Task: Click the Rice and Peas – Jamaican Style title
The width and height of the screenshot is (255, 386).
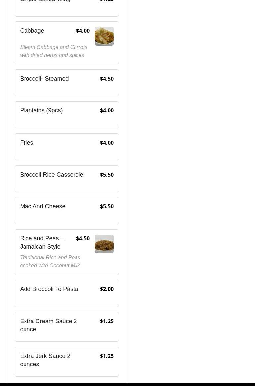Action: (x=42, y=242)
